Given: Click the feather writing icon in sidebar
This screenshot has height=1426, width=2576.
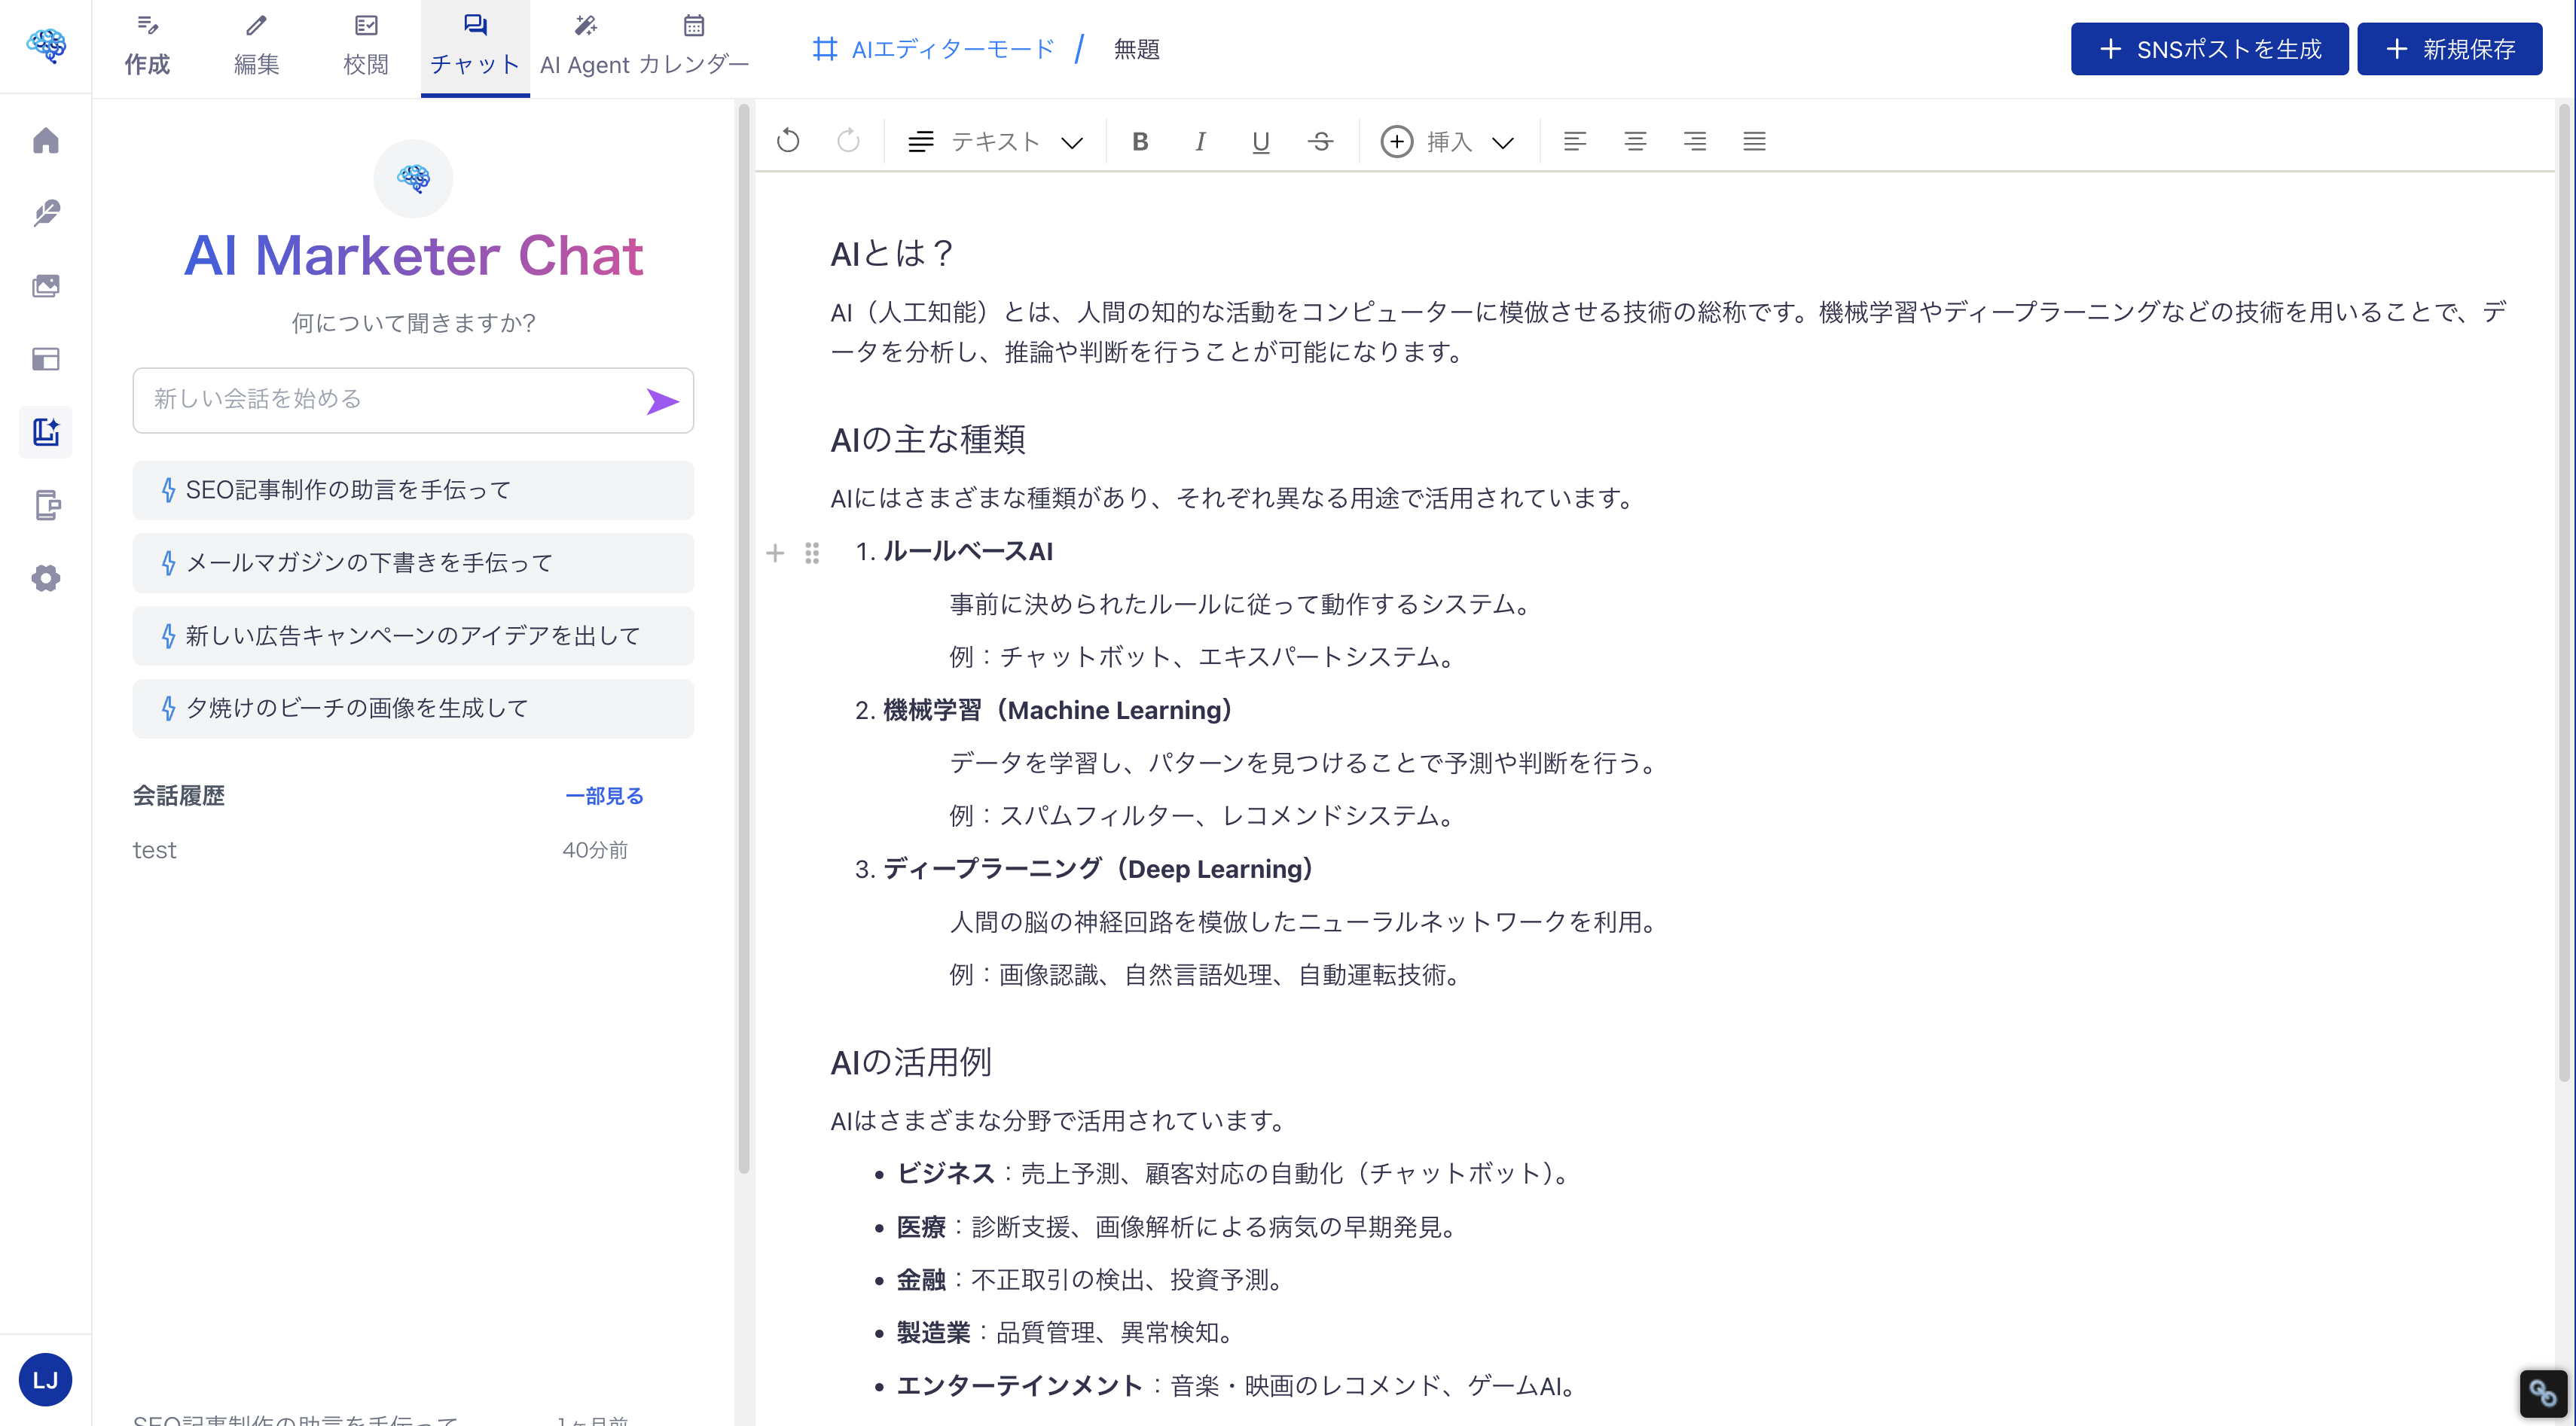Looking at the screenshot, I should (46, 214).
